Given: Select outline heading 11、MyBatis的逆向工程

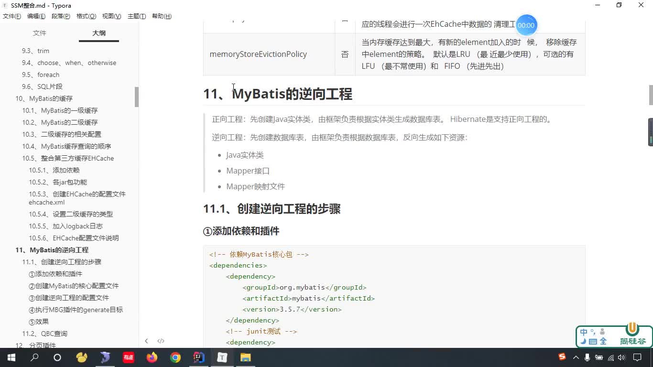Looking at the screenshot, I should click(x=52, y=250).
